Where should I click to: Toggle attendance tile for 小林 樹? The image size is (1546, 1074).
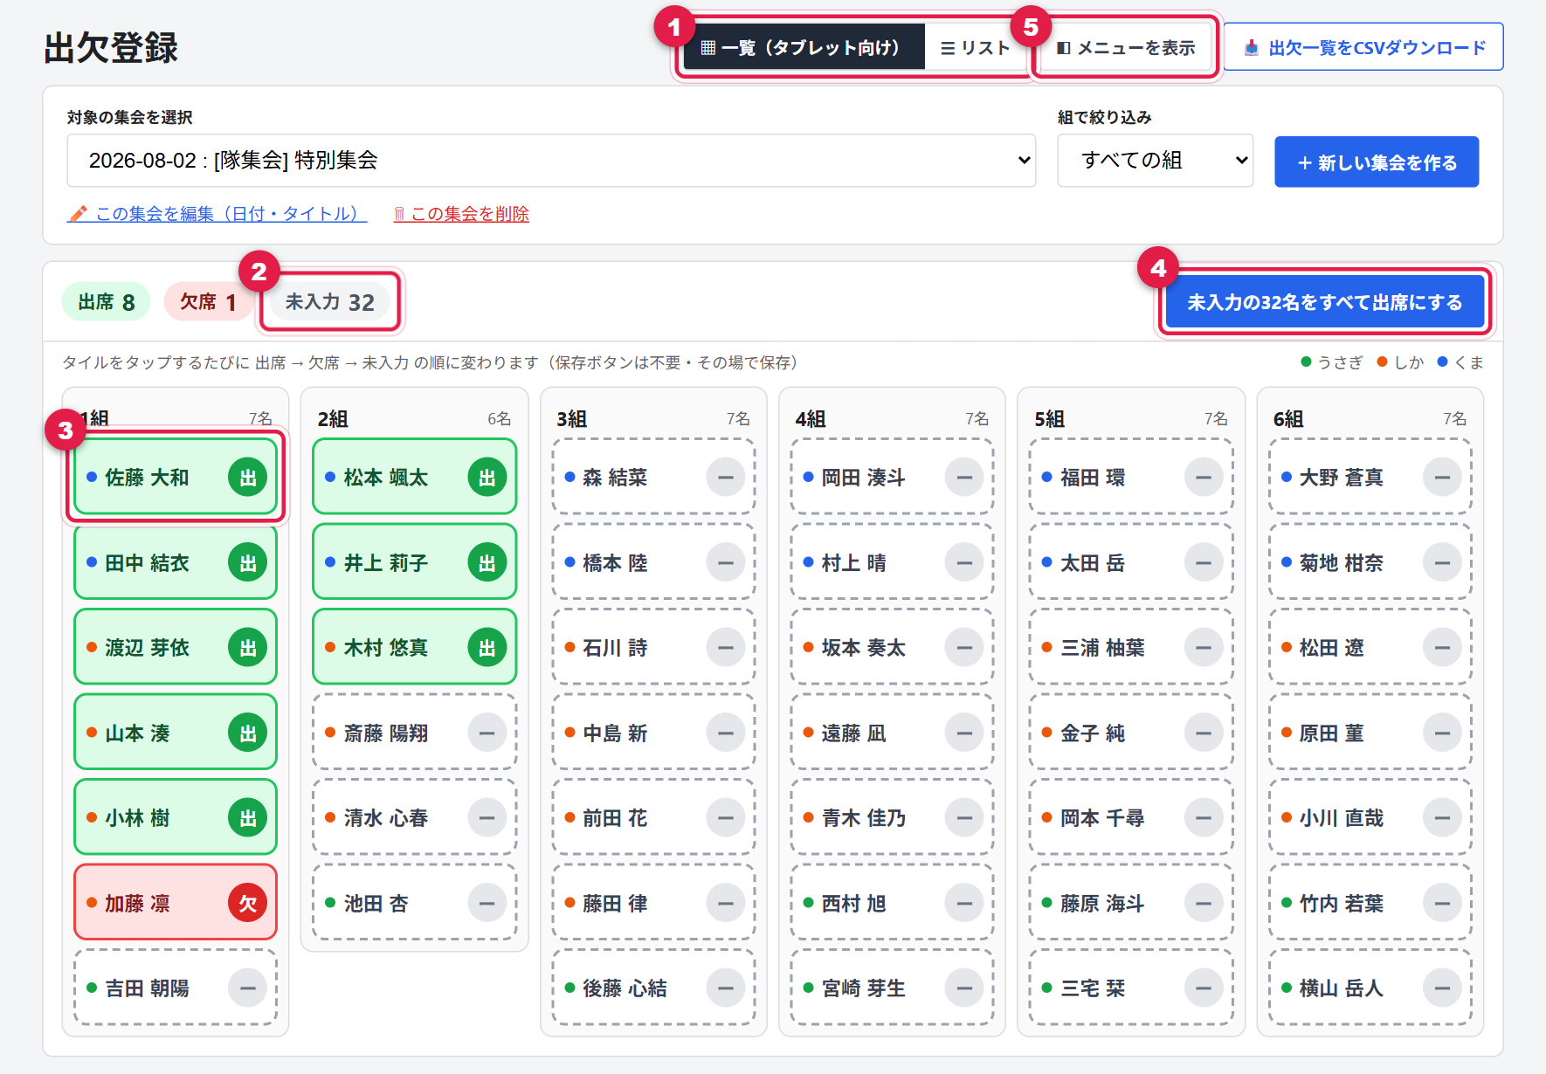(x=176, y=818)
